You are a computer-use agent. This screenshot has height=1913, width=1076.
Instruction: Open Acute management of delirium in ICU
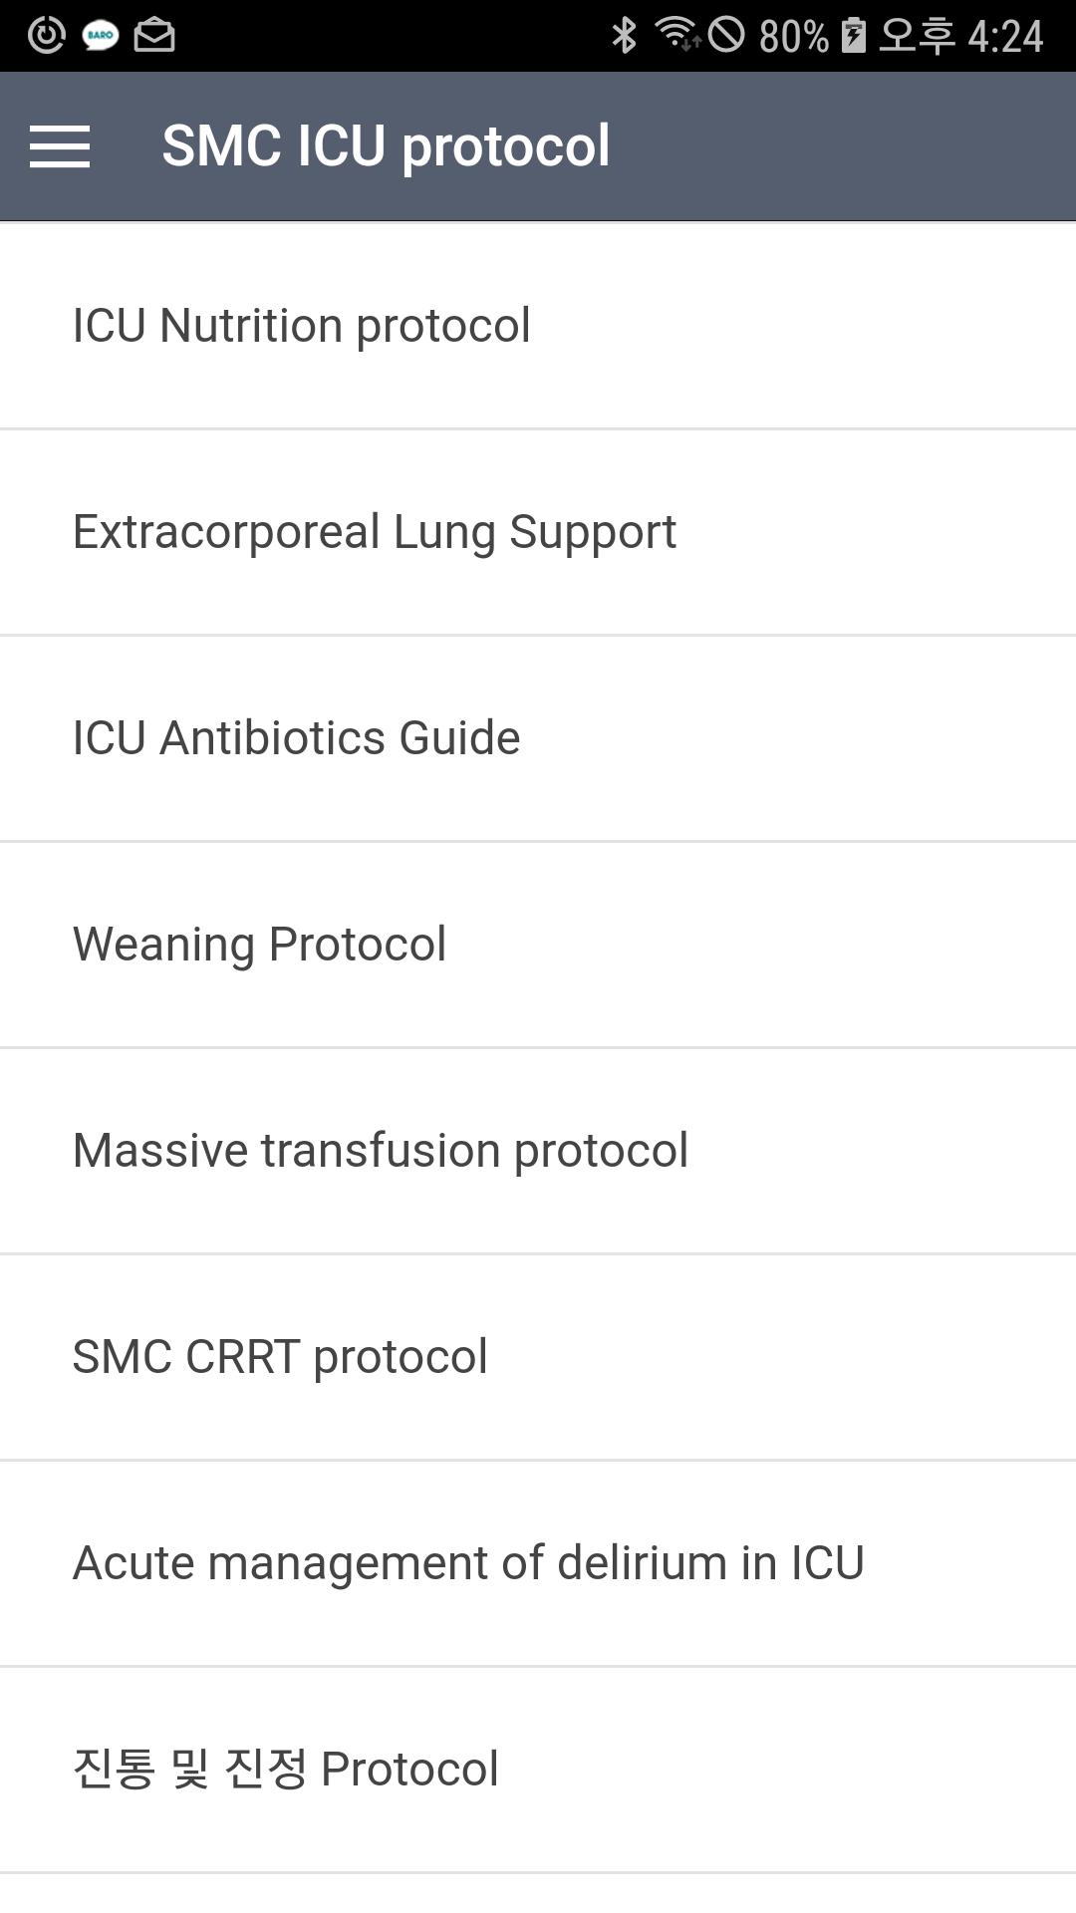(538, 1564)
